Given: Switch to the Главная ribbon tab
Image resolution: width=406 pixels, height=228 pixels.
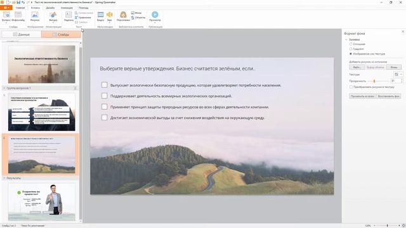Looking at the screenshot, I should click(20, 8).
